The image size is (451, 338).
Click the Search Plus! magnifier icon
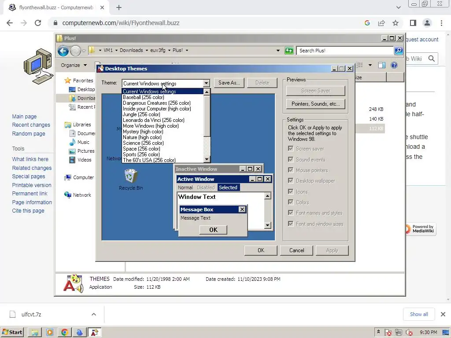pos(398,51)
